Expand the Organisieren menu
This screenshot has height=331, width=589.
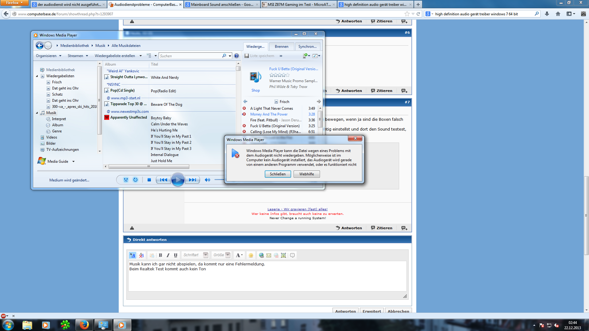pyautogui.click(x=48, y=56)
